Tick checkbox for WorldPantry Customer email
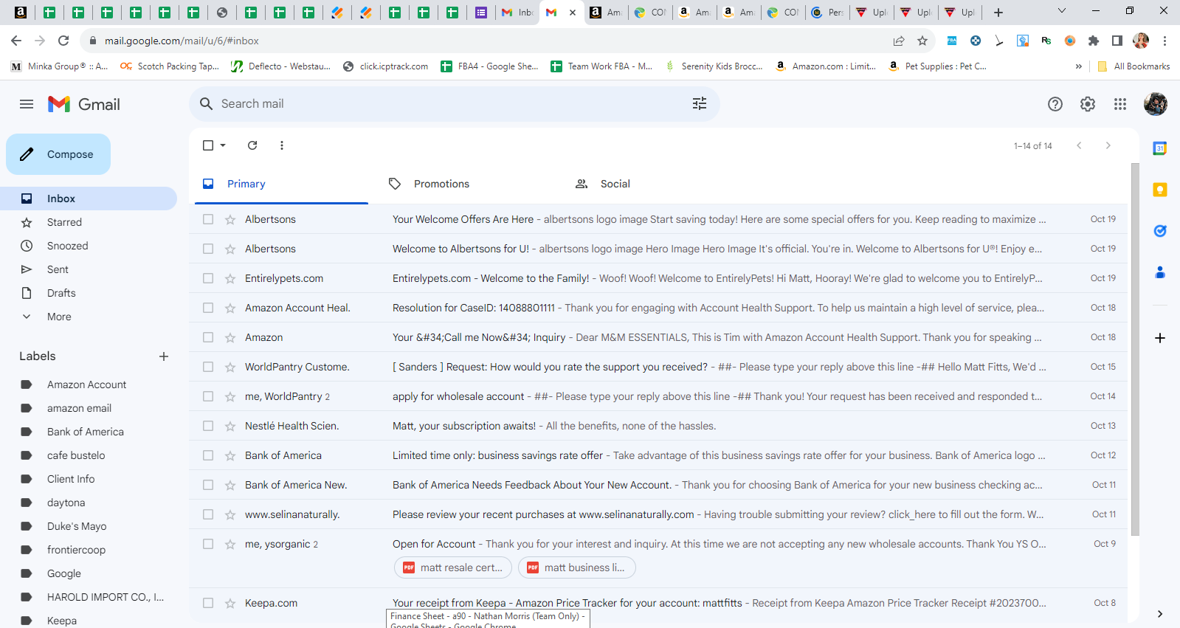The image size is (1180, 628). coord(208,367)
